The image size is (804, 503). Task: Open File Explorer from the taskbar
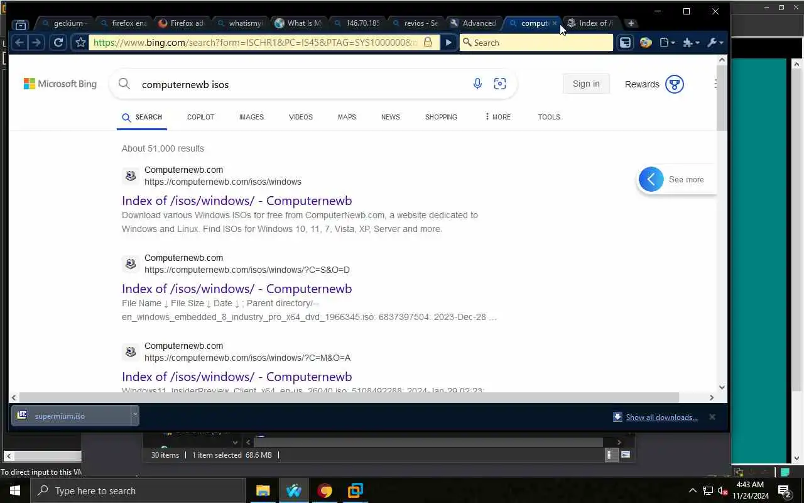pyautogui.click(x=263, y=490)
